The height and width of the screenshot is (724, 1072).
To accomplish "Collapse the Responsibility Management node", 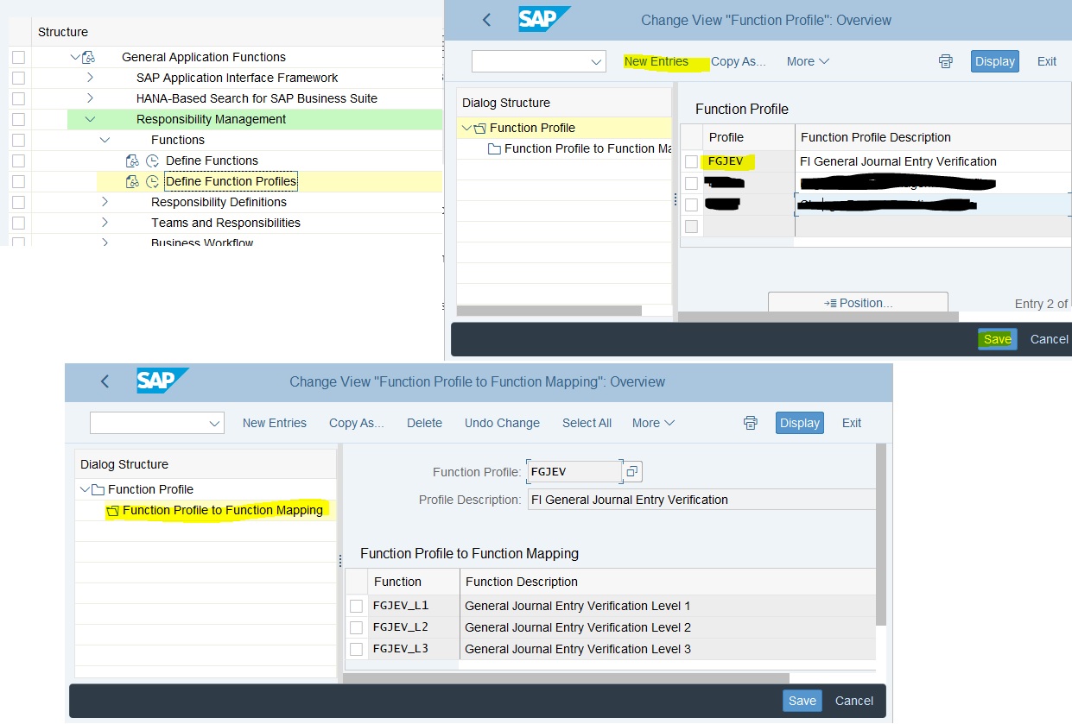I will 90,119.
